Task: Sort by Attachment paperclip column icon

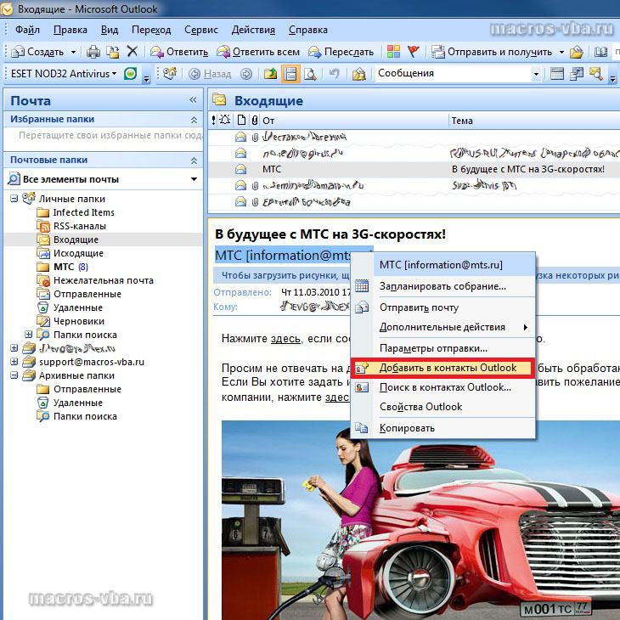Action: point(255,121)
